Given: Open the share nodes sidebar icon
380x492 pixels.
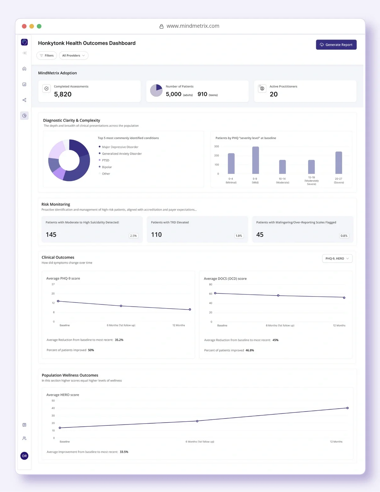Looking at the screenshot, I should (24, 100).
